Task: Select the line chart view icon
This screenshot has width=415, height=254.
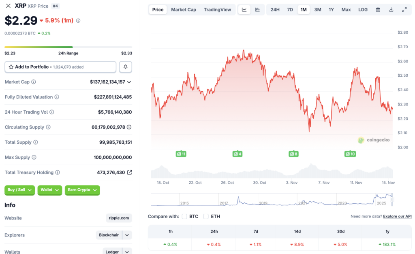Action: click(x=244, y=9)
